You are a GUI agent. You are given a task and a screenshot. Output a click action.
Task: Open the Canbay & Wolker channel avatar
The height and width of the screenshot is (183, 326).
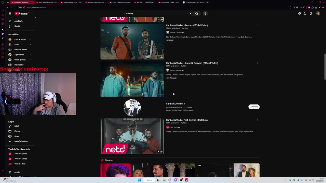[x=132, y=108]
